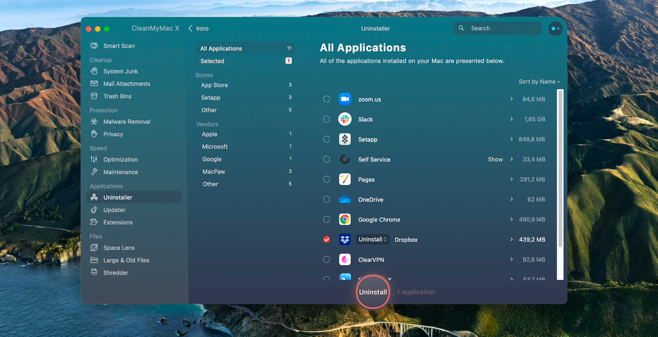Click the ClearVPN app icon
The width and height of the screenshot is (658, 337).
tap(345, 259)
